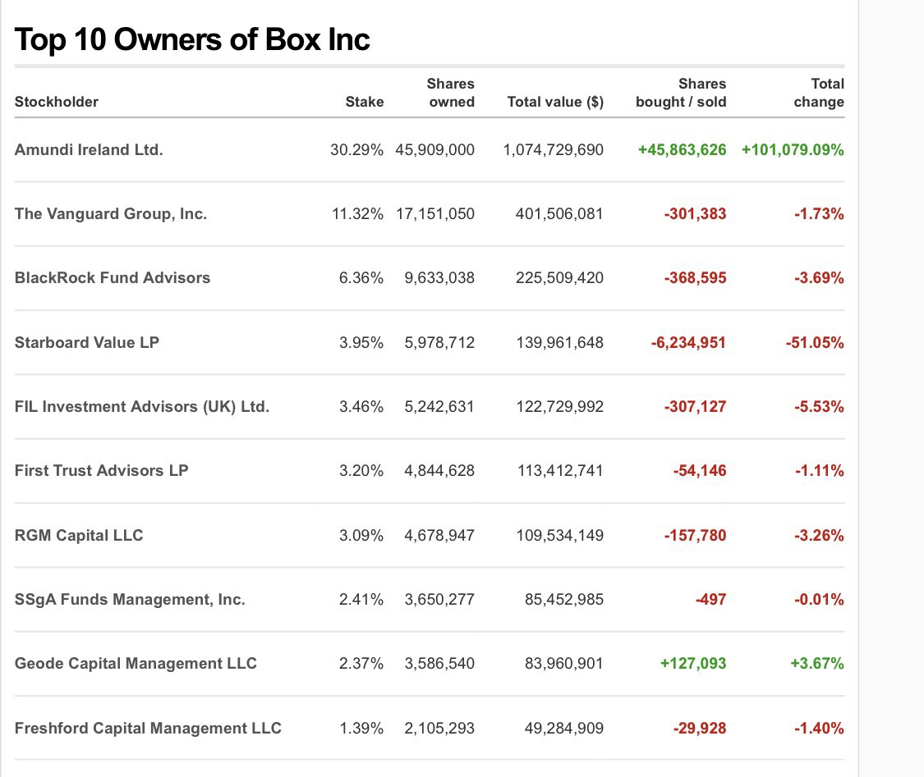This screenshot has width=924, height=777.
Task: Click Starboard's 3.95% stake value
Action: (361, 343)
